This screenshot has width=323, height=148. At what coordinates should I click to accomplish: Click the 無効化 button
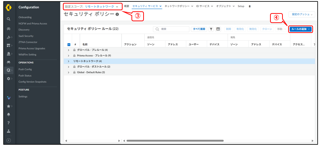point(253,29)
